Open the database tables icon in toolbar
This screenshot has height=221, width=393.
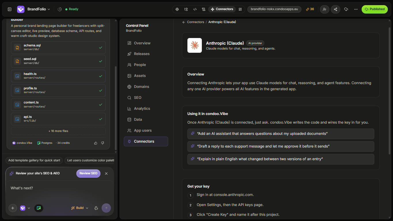[204, 9]
